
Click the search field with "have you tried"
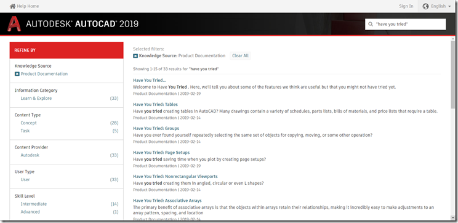pyautogui.click(x=406, y=24)
